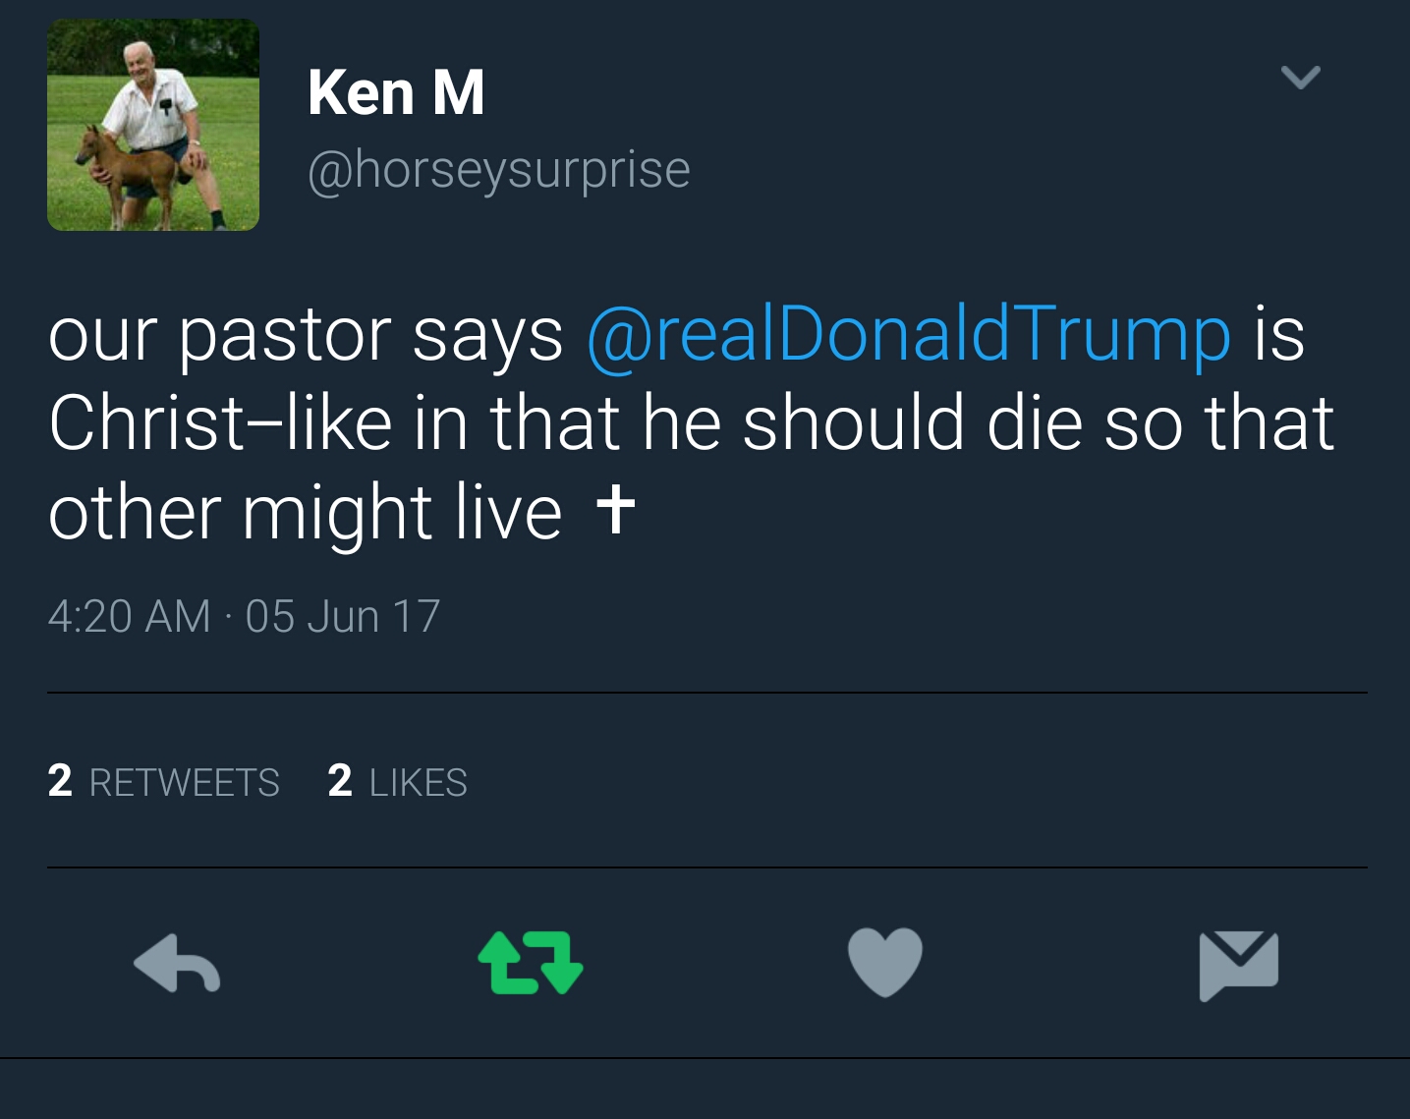The image size is (1410, 1119).
Task: Click the Ken M display name
Action: 396,92
